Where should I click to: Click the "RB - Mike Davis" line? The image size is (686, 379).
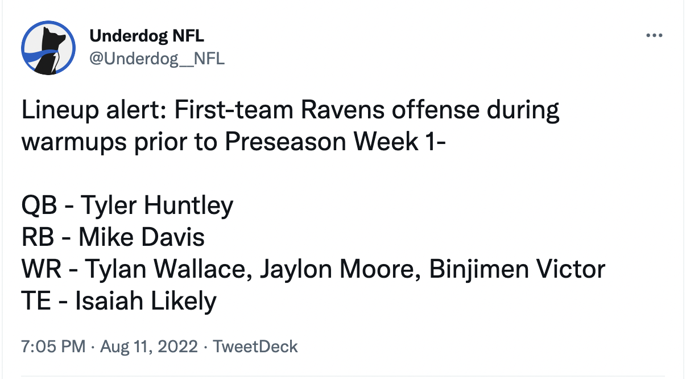pos(113,237)
